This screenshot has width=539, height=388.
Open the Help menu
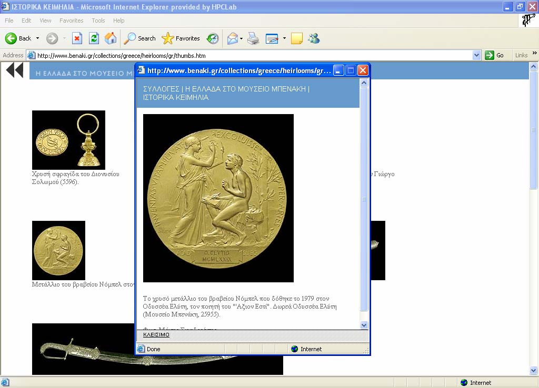(x=119, y=21)
